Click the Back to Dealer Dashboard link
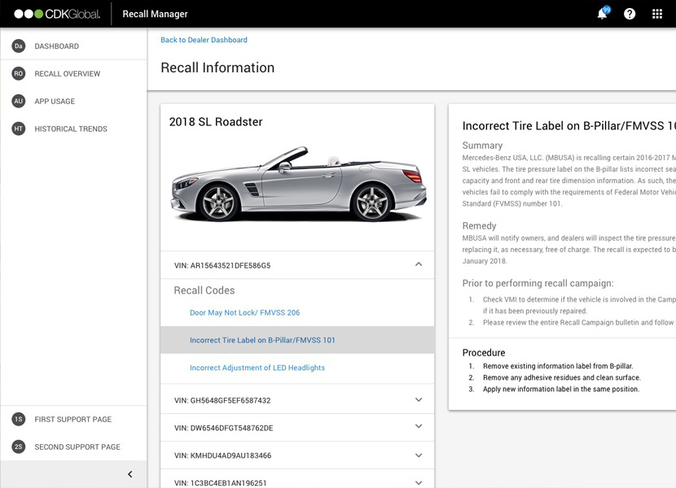This screenshot has height=488, width=676. 204,40
